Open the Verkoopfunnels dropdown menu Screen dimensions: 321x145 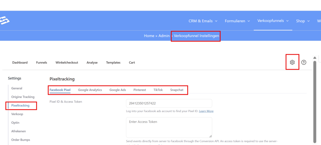coord(273,21)
